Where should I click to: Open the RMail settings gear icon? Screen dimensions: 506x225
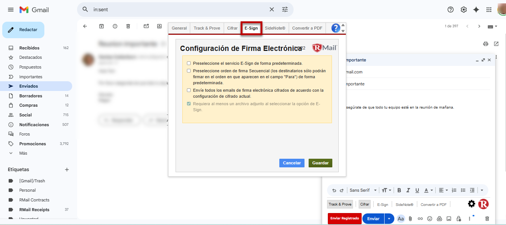tap(471, 204)
